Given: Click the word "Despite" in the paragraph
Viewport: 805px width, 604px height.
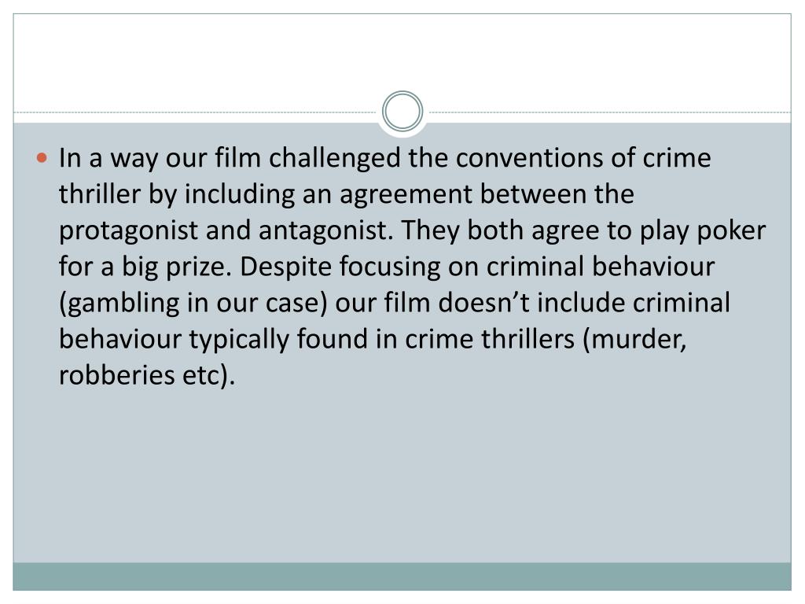Looking at the screenshot, I should [285, 267].
